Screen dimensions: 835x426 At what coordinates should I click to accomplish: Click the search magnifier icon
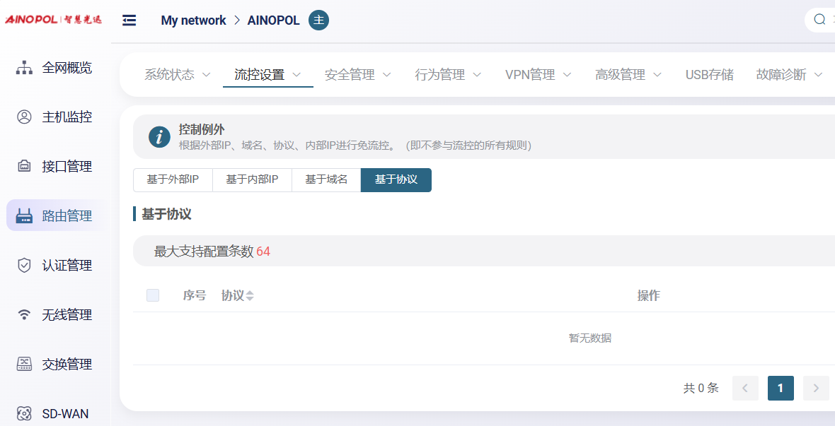pyautogui.click(x=819, y=20)
